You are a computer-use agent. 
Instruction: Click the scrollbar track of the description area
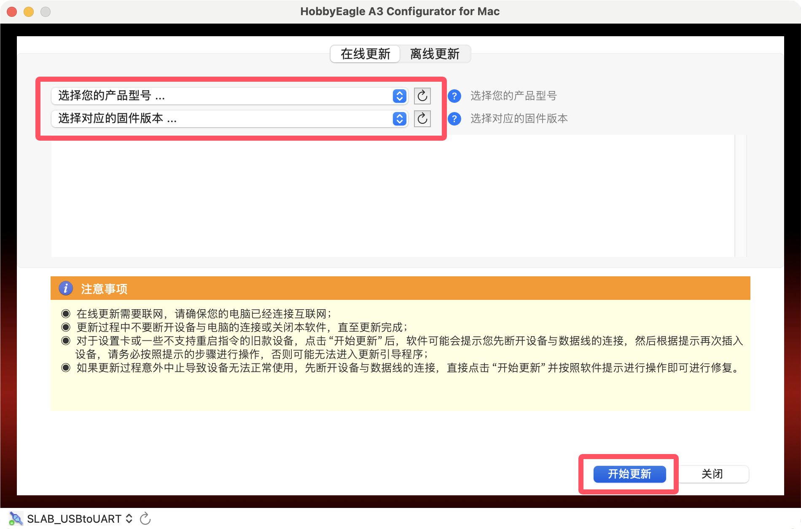(x=740, y=196)
